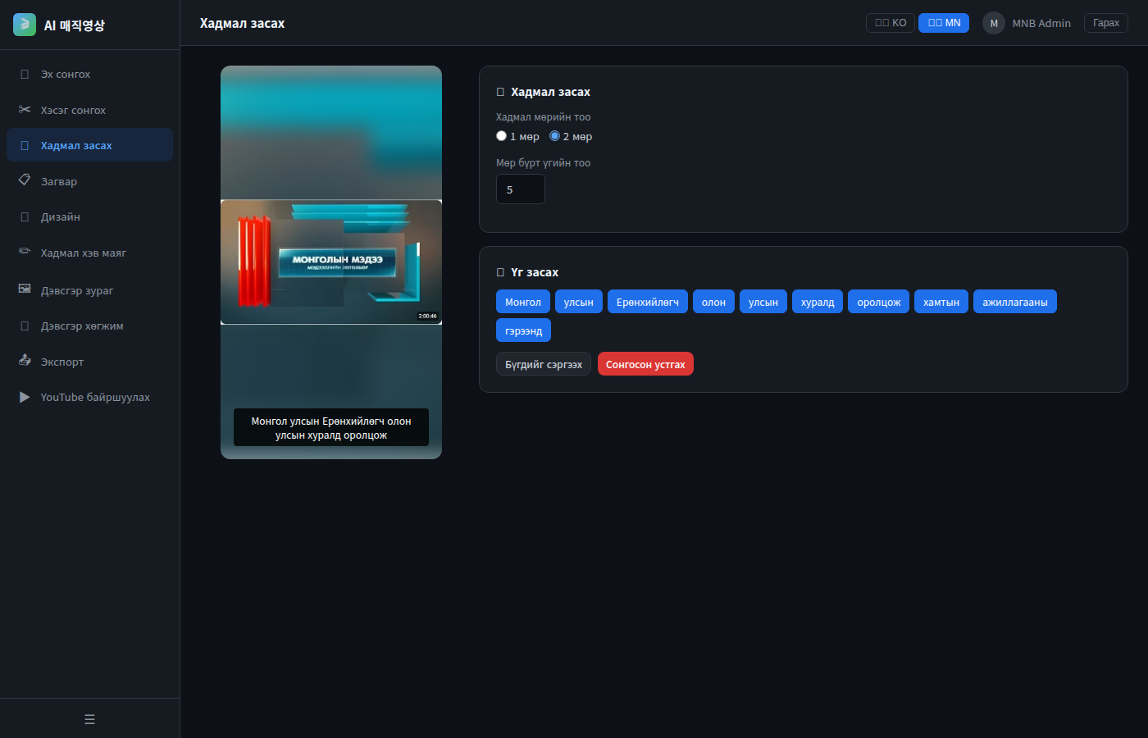Click the subtitle caption in the preview
This screenshot has width=1148, height=738.
331,427
